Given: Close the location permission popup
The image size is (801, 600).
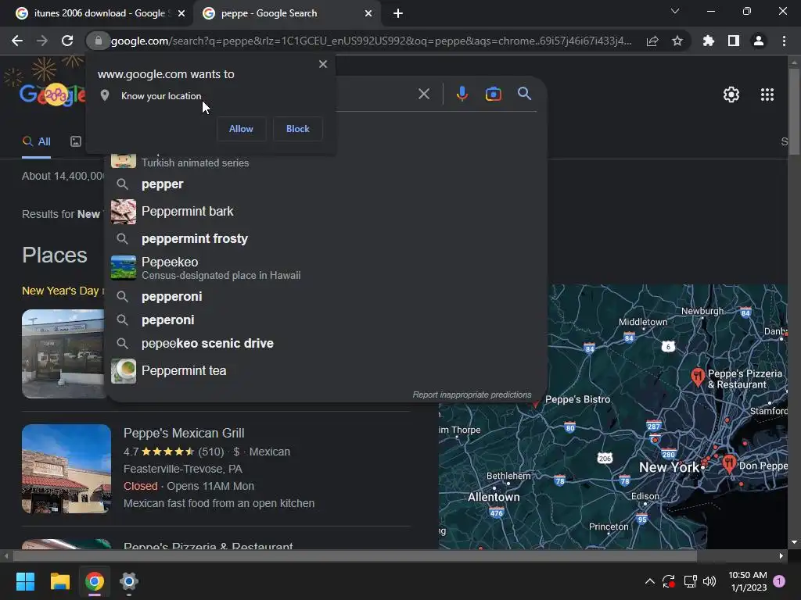Looking at the screenshot, I should click(323, 64).
